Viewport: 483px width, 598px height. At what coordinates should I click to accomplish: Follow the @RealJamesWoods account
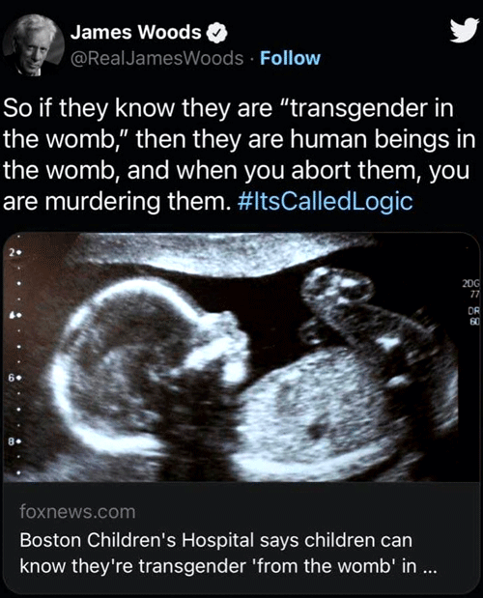tap(290, 58)
